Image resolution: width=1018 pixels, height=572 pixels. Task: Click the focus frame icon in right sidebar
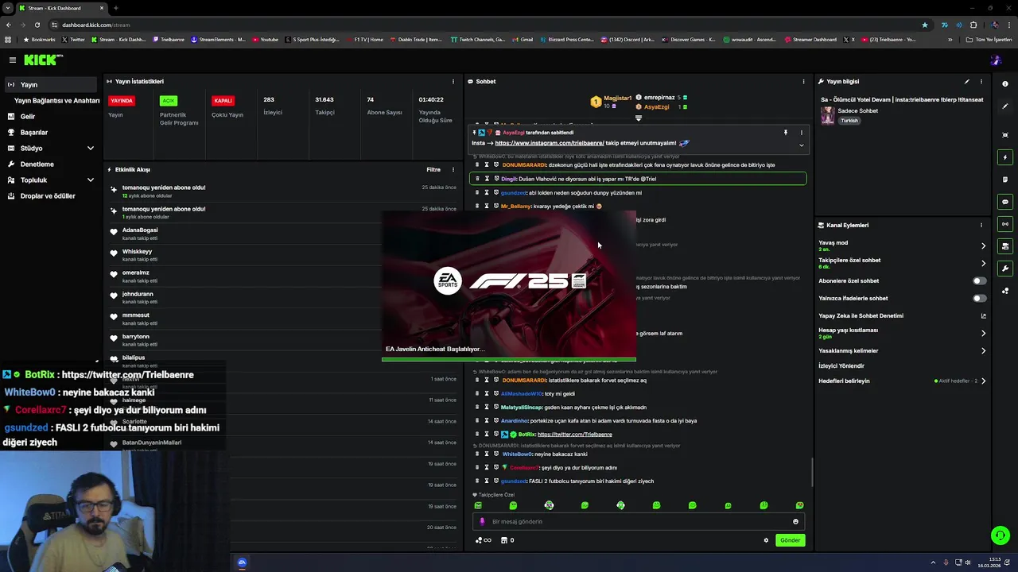[x=1005, y=135]
